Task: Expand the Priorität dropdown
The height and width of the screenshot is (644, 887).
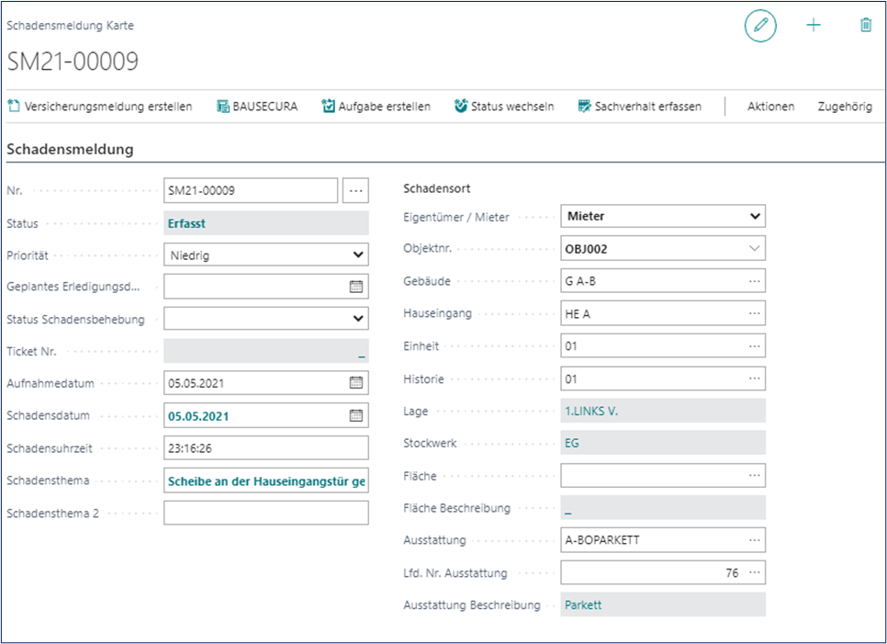Action: (357, 254)
